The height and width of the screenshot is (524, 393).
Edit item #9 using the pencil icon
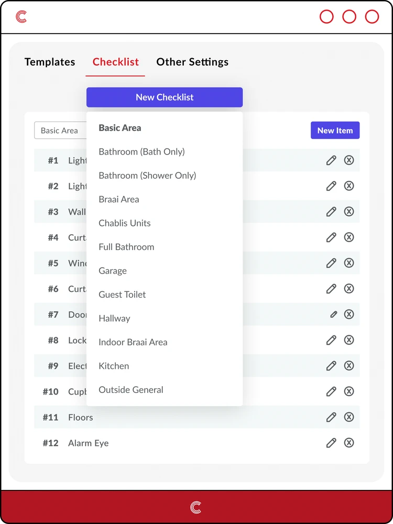[x=331, y=366]
